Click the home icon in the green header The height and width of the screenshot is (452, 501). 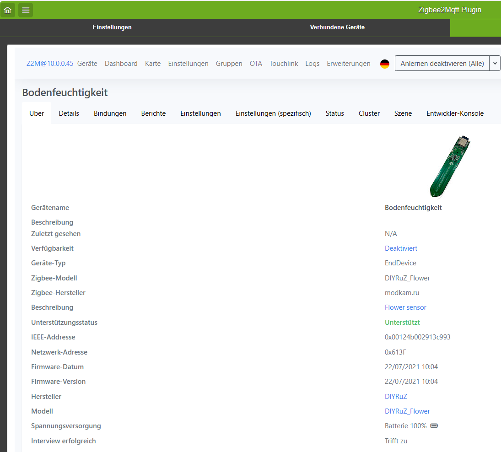click(8, 10)
